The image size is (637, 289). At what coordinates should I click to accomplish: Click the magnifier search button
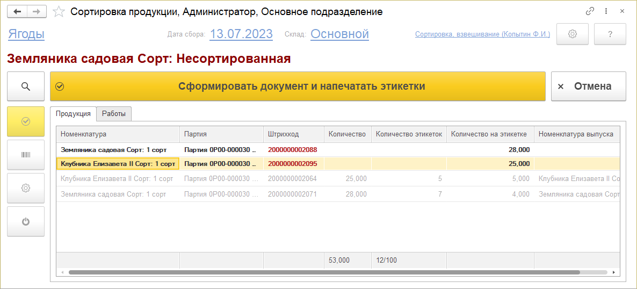(26, 86)
